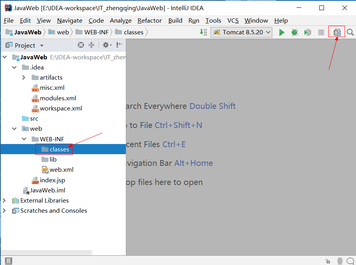Open the Code menu
The width and height of the screenshot is (356, 265).
[96, 21]
